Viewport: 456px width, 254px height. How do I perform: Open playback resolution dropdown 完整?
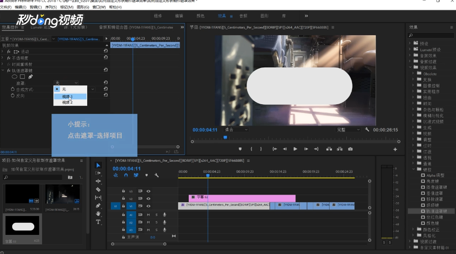click(x=348, y=130)
